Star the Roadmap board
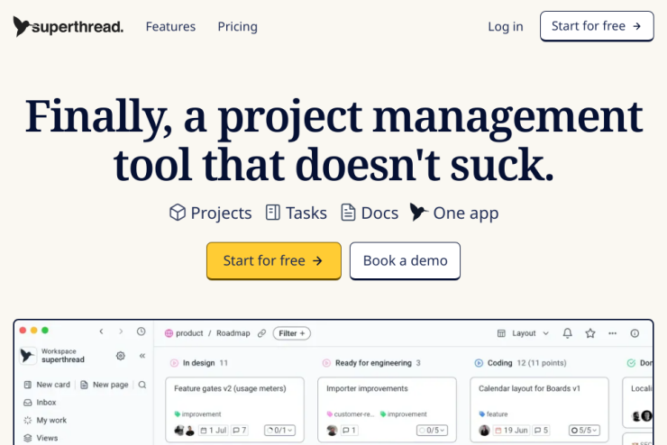Image resolution: width=667 pixels, height=445 pixels. coord(590,333)
